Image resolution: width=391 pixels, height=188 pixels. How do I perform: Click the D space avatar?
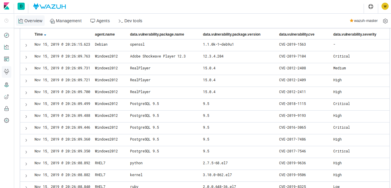21,6
